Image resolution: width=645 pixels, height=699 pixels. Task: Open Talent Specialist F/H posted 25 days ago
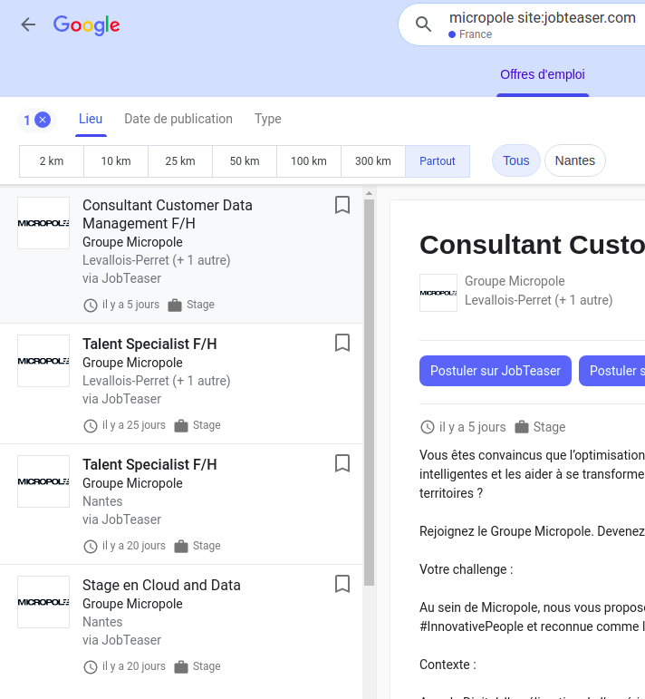tap(181, 383)
